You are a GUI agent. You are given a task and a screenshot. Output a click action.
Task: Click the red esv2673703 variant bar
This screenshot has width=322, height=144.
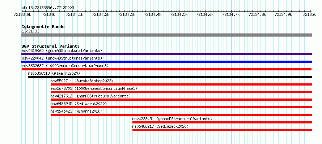(181, 92)
